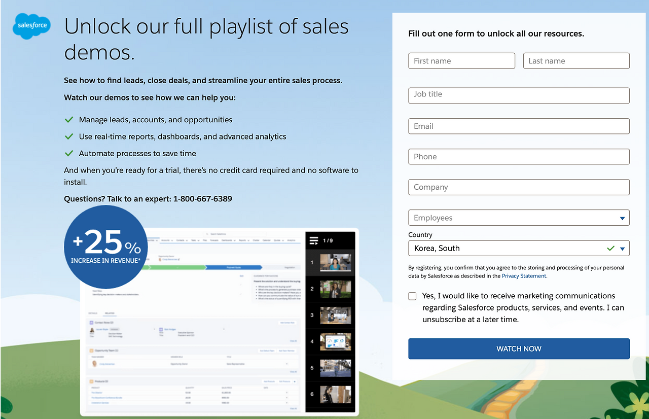Click "Automate processes to save time" text
This screenshot has width=649, height=419.
tap(137, 154)
